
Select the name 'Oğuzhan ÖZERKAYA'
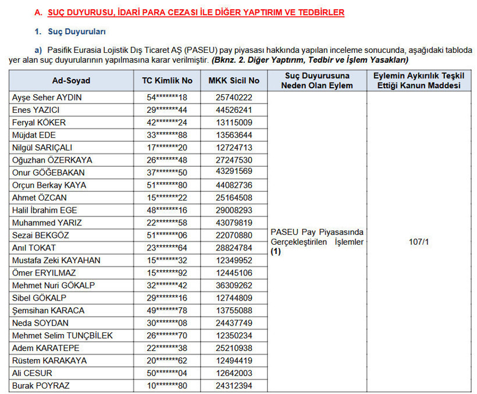52,160
